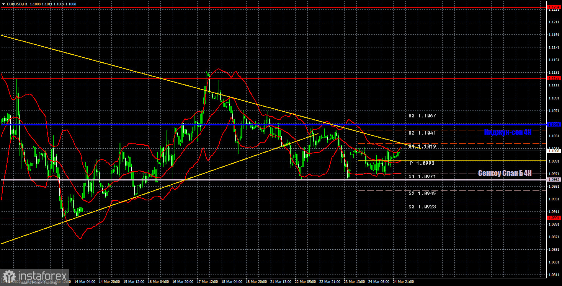
Task: Click the 1.1191 value on price scale
Action: click(x=554, y=35)
